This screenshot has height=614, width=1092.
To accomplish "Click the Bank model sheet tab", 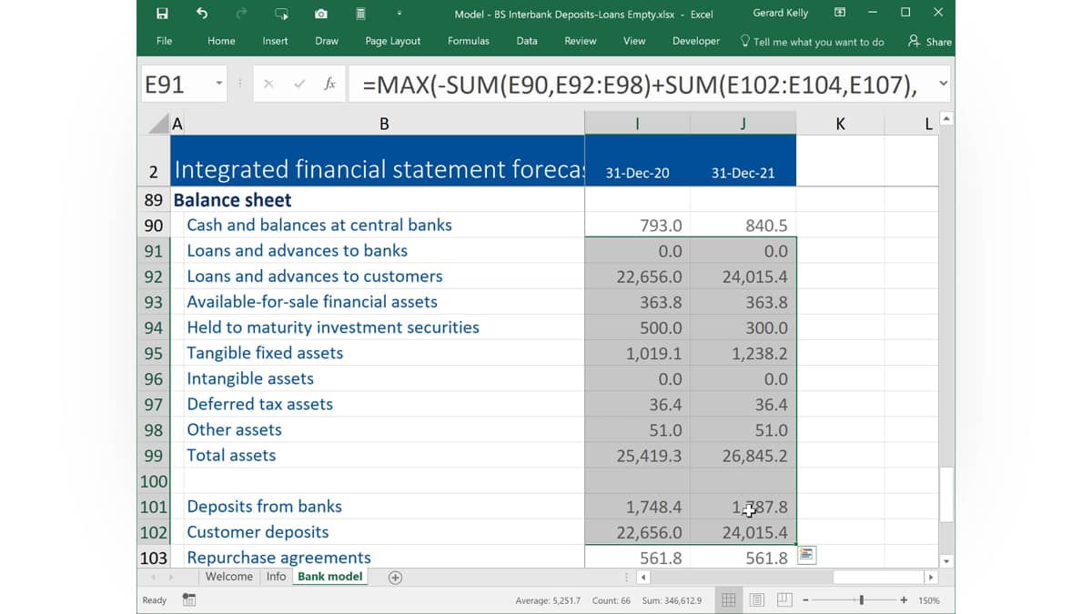I will [330, 577].
